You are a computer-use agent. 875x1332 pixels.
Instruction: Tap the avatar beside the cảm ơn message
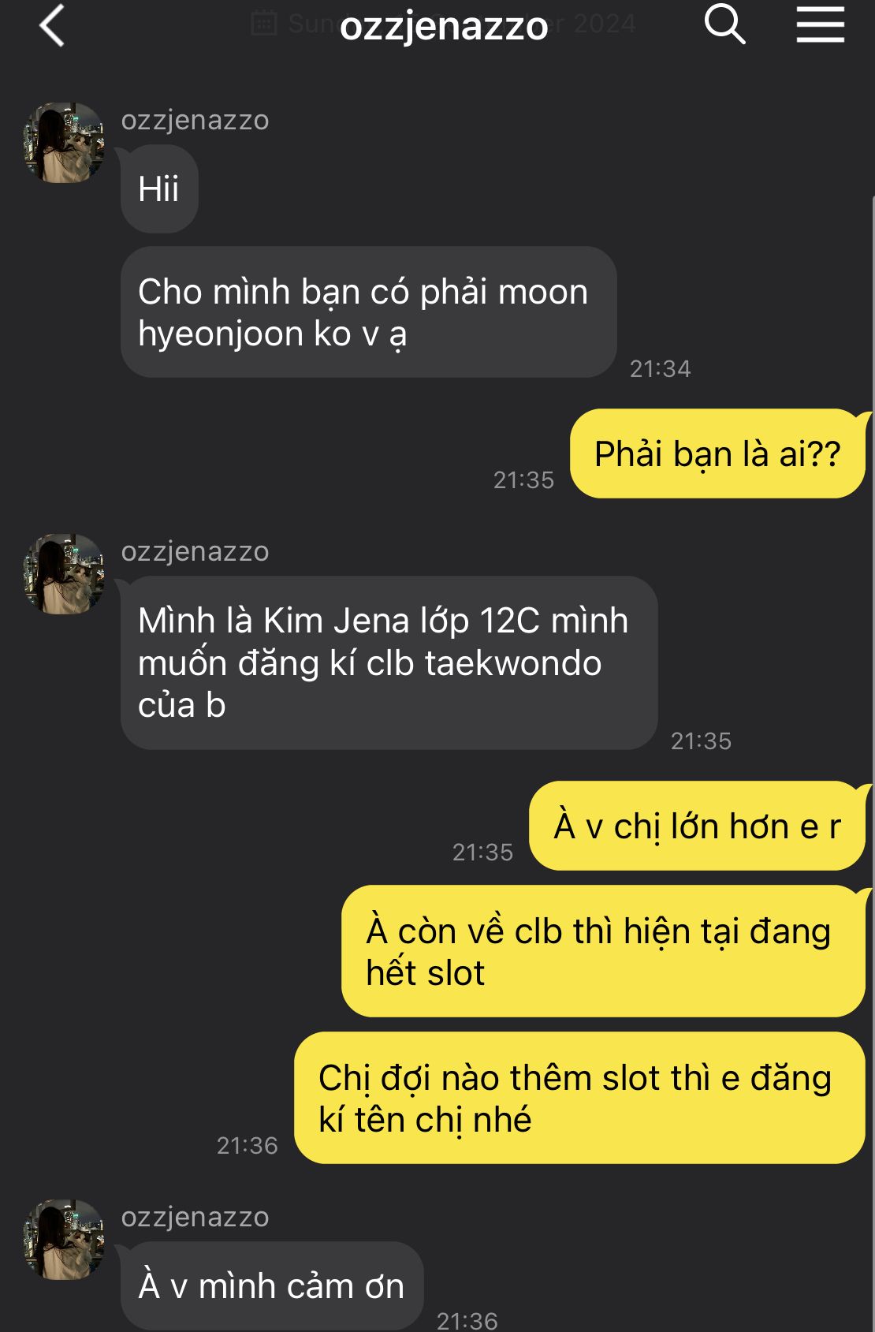pos(64,1240)
